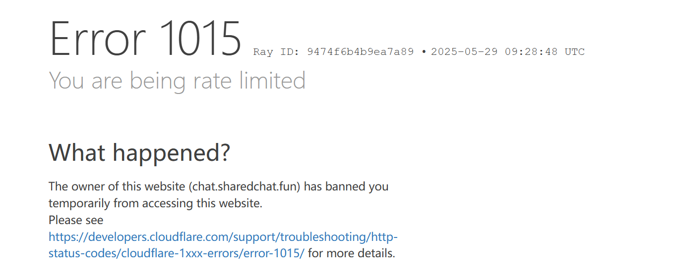The height and width of the screenshot is (279, 676).
Task: Click the link portion ending in error-1015/
Action: [x=177, y=254]
